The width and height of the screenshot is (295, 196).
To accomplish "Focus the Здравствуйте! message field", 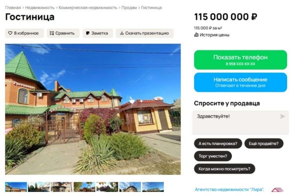I will click(x=241, y=123).
